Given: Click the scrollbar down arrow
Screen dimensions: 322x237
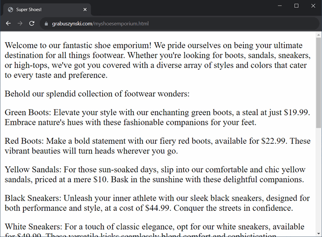Looking at the screenshot, I should [x=318, y=233].
